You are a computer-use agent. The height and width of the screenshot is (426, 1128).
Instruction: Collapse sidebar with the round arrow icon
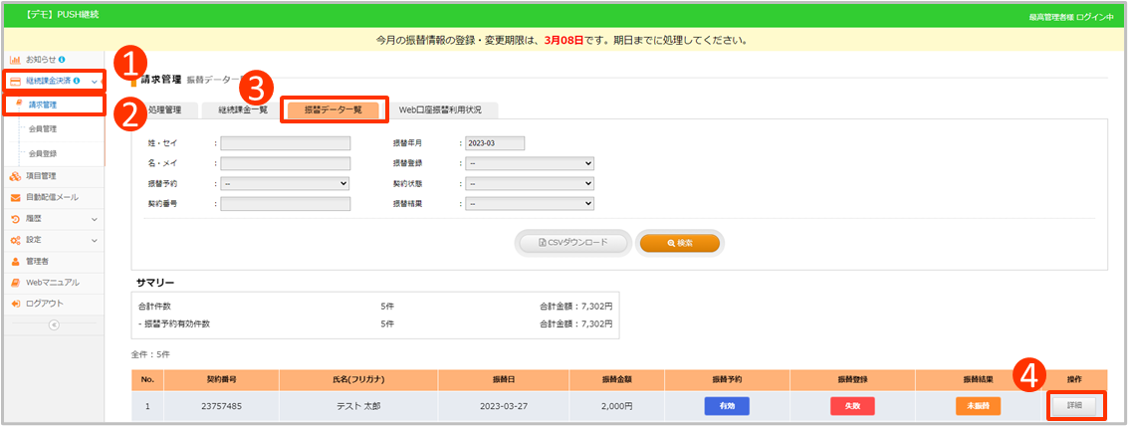pyautogui.click(x=54, y=324)
